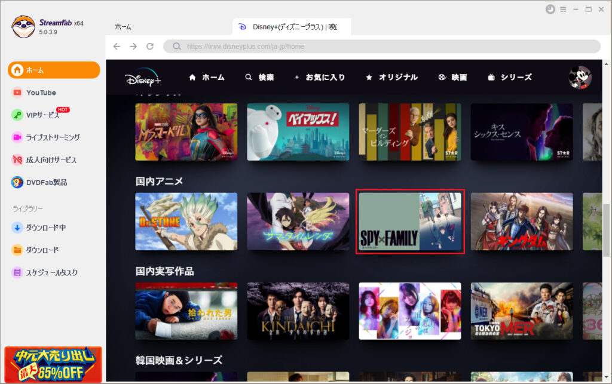Open the hamburger menu in title bar
This screenshot has width=612, height=384.
(x=563, y=10)
